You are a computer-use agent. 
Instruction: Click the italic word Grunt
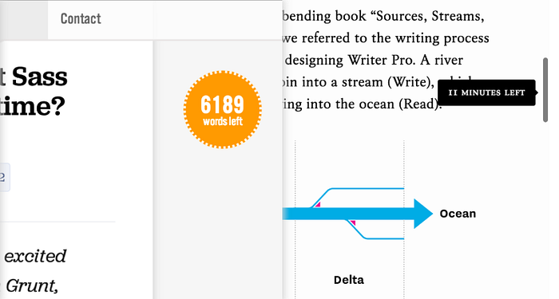coord(32,285)
